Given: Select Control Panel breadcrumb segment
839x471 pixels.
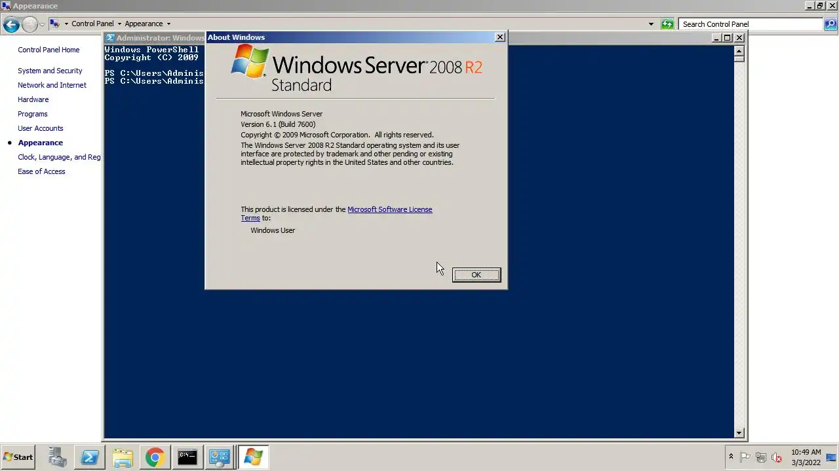Looking at the screenshot, I should (92, 24).
